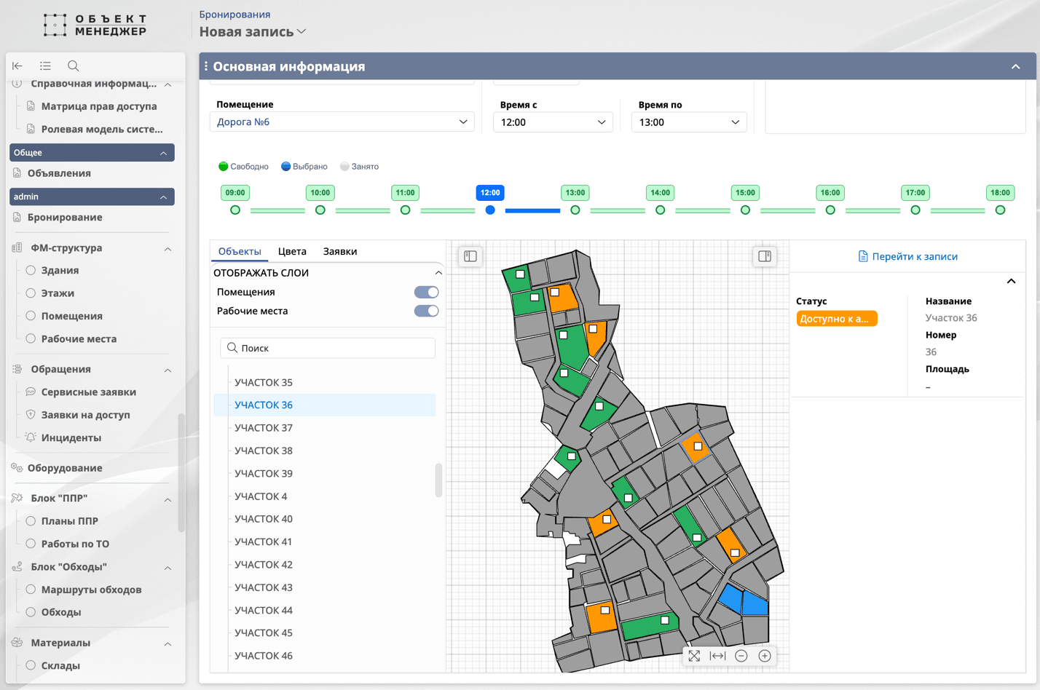
Task: Open Бронирование in the sidebar
Action: tap(65, 217)
